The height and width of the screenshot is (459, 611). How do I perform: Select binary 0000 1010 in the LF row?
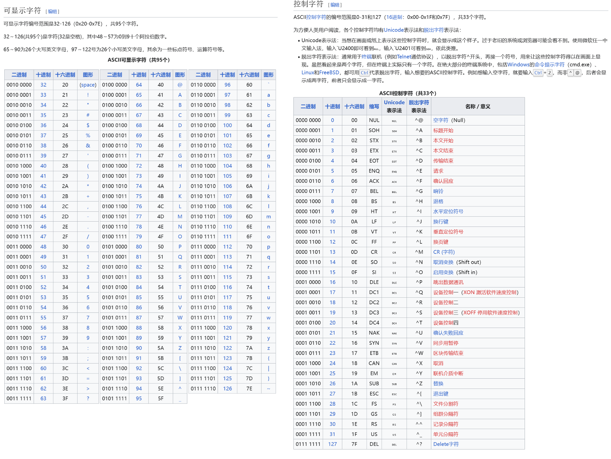[308, 222]
